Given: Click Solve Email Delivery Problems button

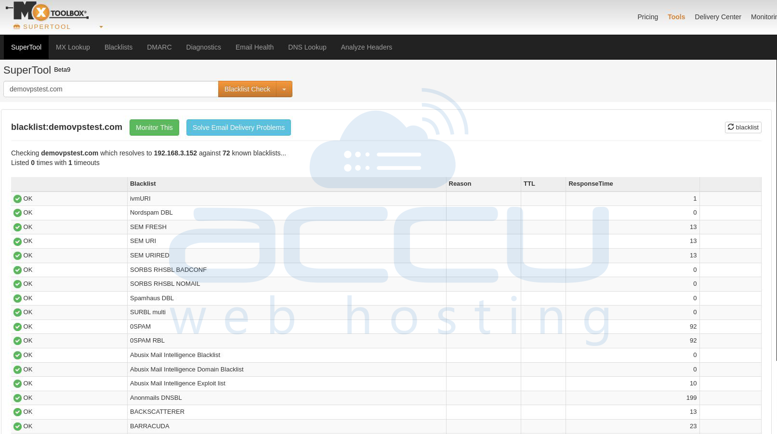Looking at the screenshot, I should (x=238, y=128).
